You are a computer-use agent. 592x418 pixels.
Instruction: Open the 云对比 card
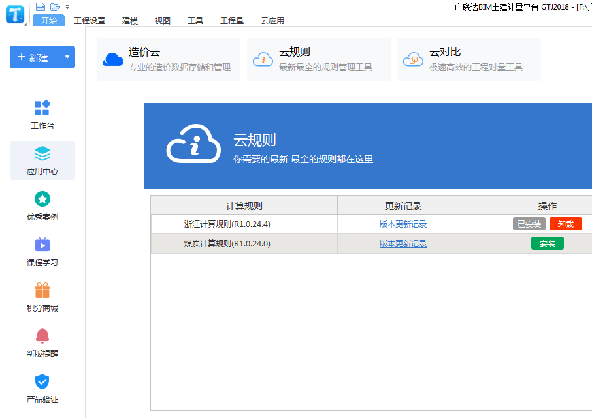tap(469, 59)
